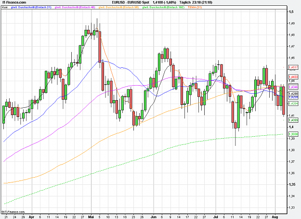
Task: Click the magenta 1,4346 price tag
Action: 293,87
